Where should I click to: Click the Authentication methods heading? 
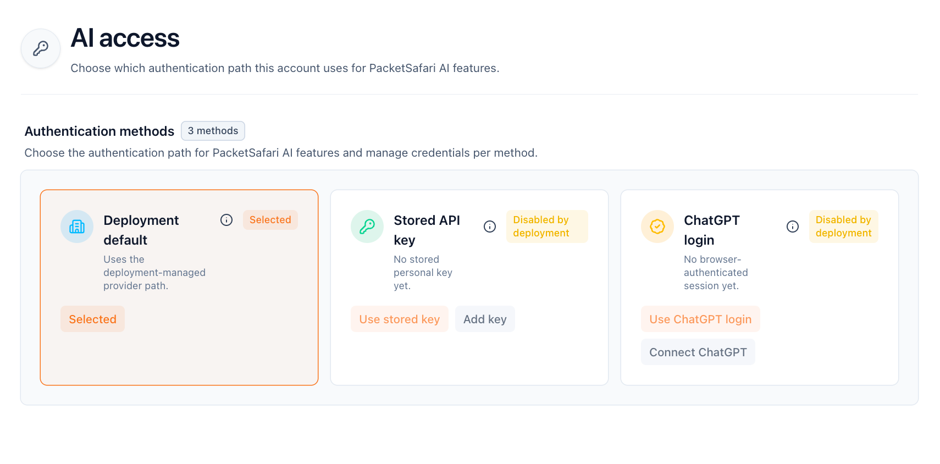(x=99, y=131)
